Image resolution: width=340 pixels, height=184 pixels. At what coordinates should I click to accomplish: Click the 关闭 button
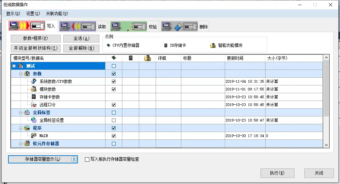pos(319,173)
